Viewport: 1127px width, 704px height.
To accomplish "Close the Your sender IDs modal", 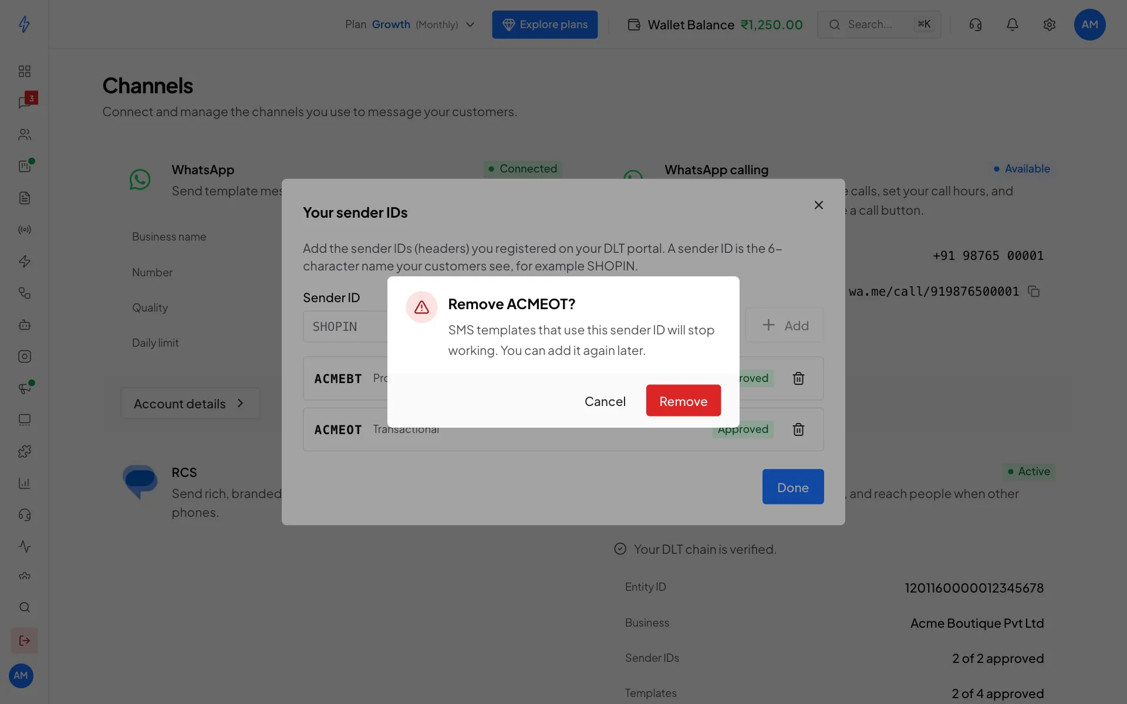I will point(819,205).
